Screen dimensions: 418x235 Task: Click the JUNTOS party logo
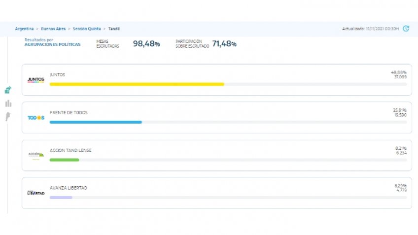point(35,80)
